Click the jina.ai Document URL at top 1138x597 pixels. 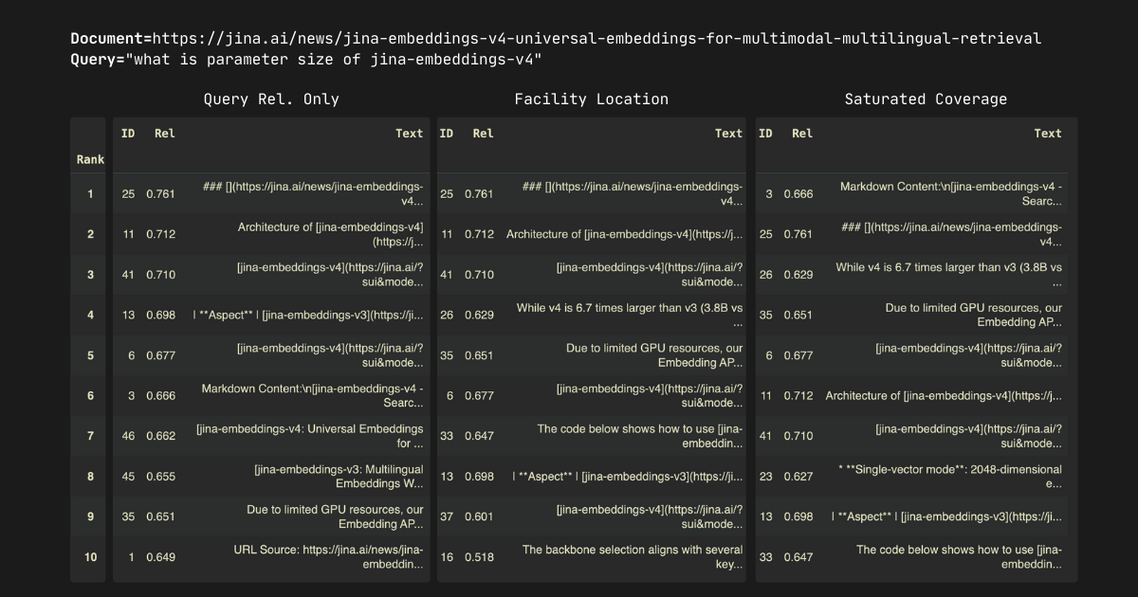coord(597,39)
